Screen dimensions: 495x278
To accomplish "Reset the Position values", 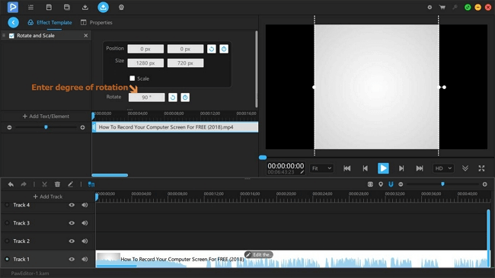I will click(x=212, y=49).
